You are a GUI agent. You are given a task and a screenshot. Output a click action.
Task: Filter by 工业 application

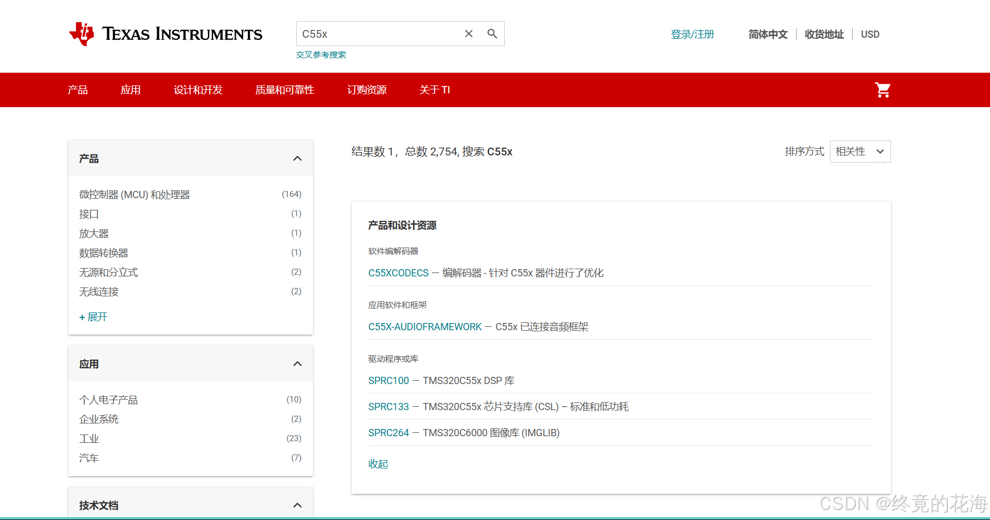[89, 439]
